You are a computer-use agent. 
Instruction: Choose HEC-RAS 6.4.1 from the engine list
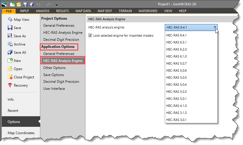tap(191, 35)
